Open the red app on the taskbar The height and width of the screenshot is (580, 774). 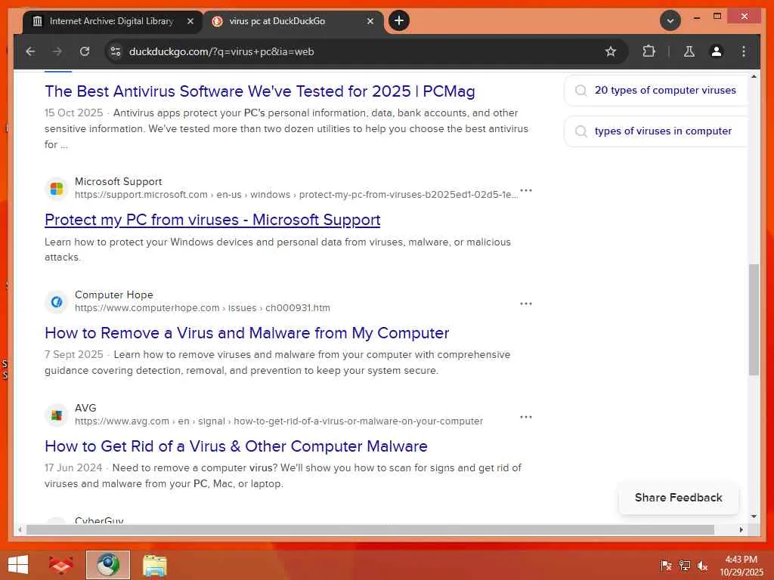pyautogui.click(x=61, y=565)
